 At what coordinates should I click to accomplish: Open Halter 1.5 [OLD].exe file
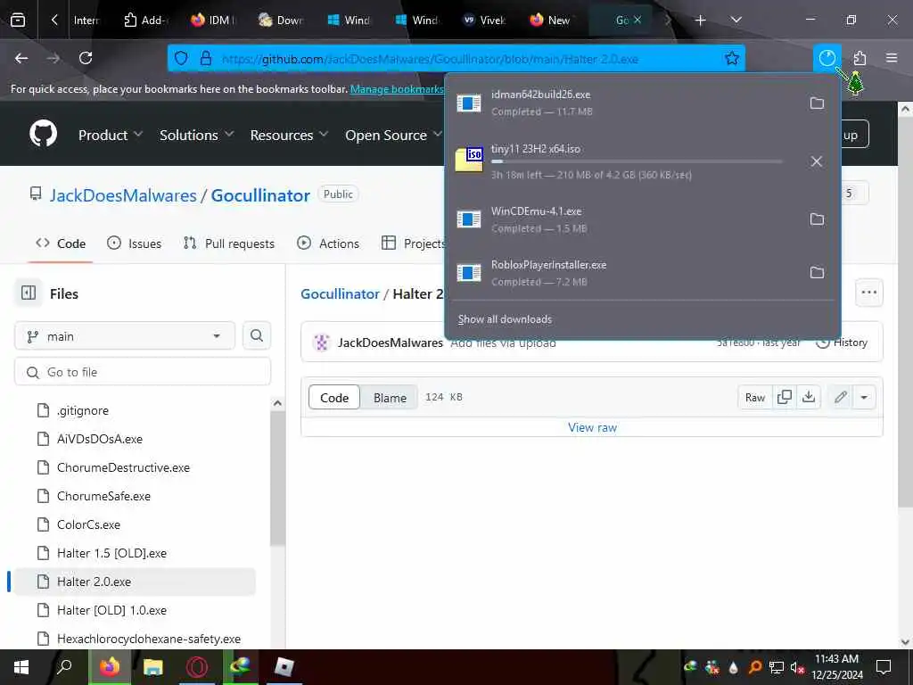coord(111,553)
